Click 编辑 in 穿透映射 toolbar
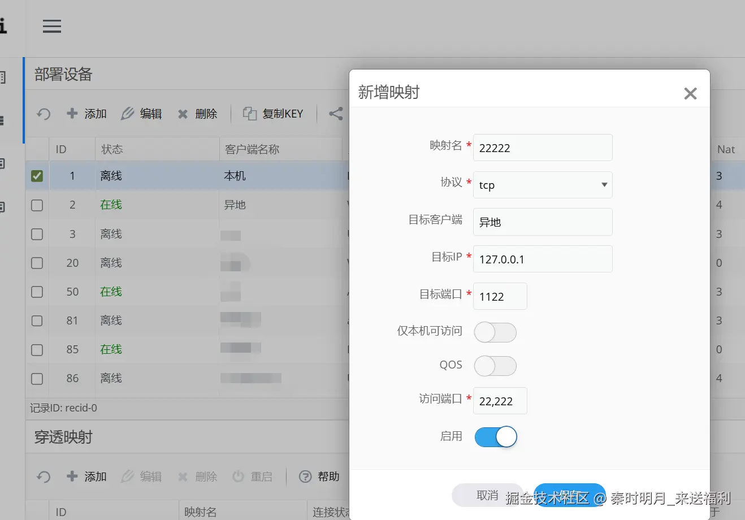 [142, 476]
